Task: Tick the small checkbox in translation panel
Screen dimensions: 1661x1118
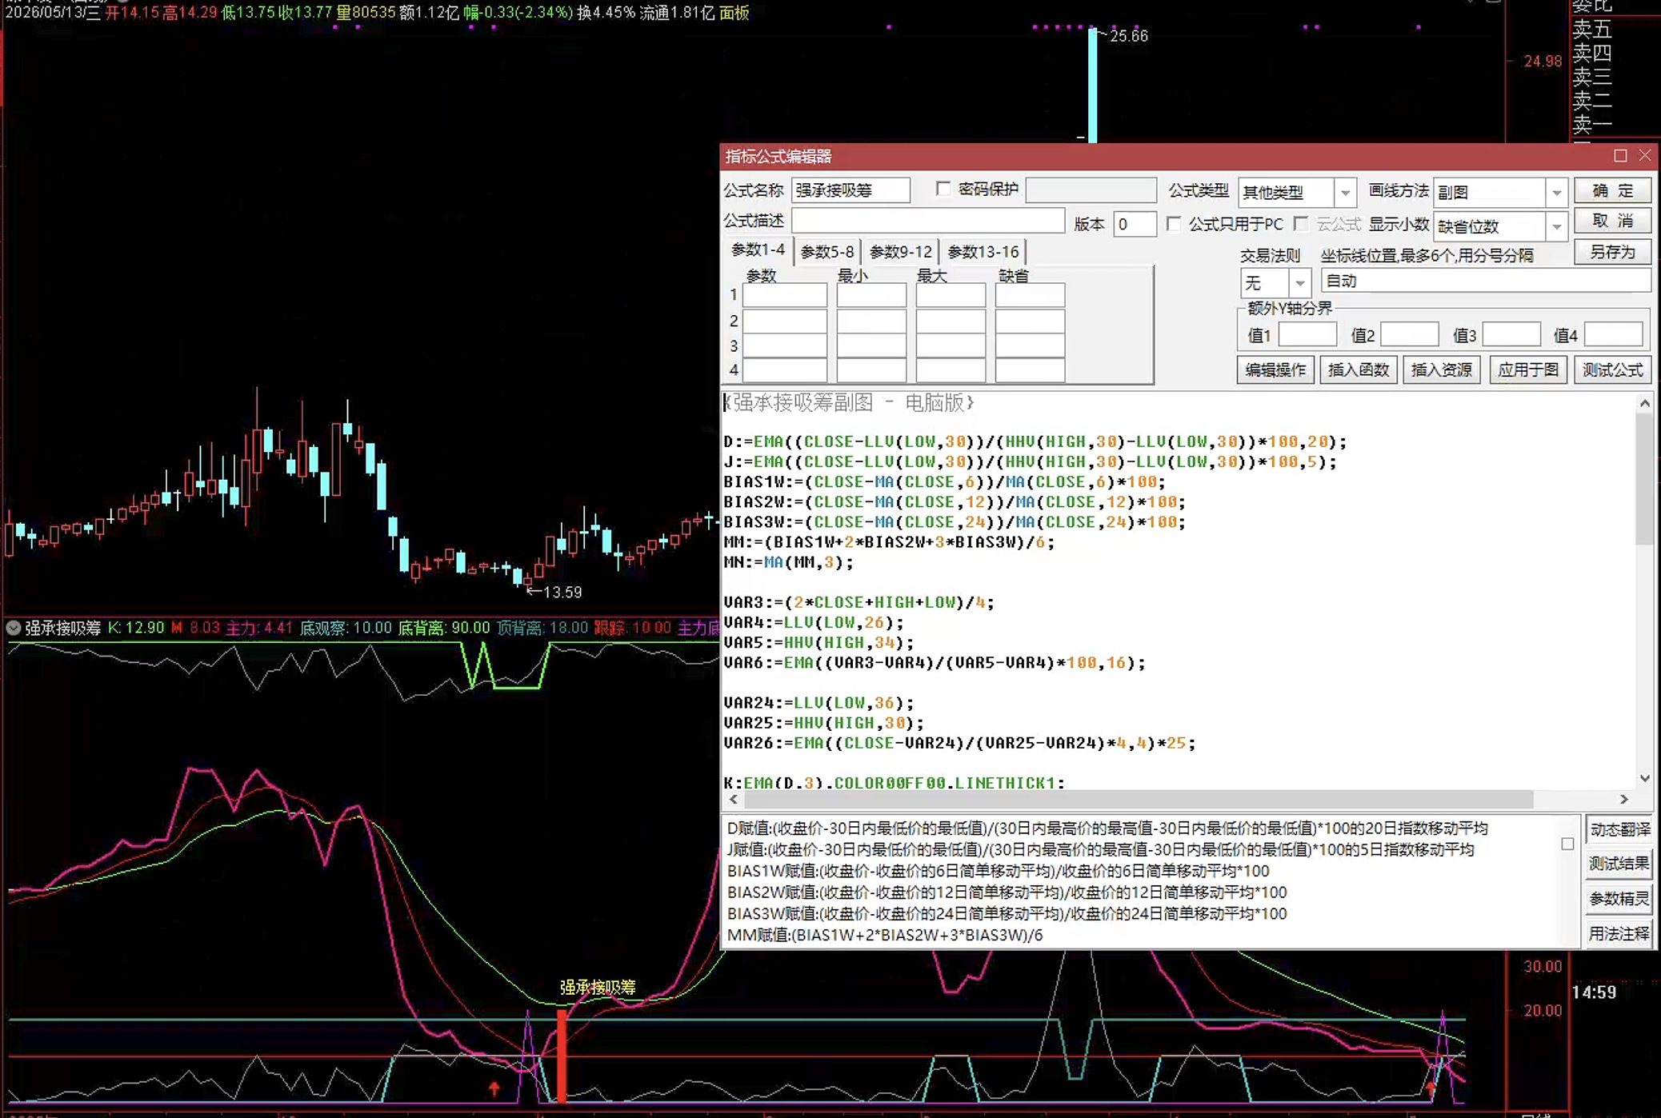Action: pos(1567,844)
